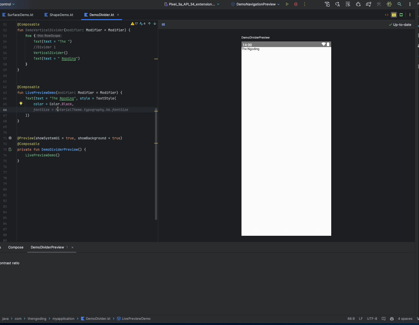Click the red Debug bug icon
The height and width of the screenshot is (325, 419).
296,4
